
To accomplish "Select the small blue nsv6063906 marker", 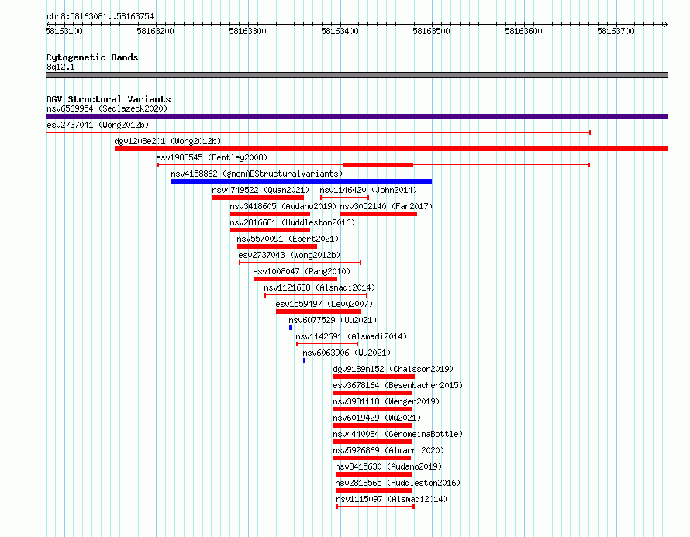I will pyautogui.click(x=304, y=360).
